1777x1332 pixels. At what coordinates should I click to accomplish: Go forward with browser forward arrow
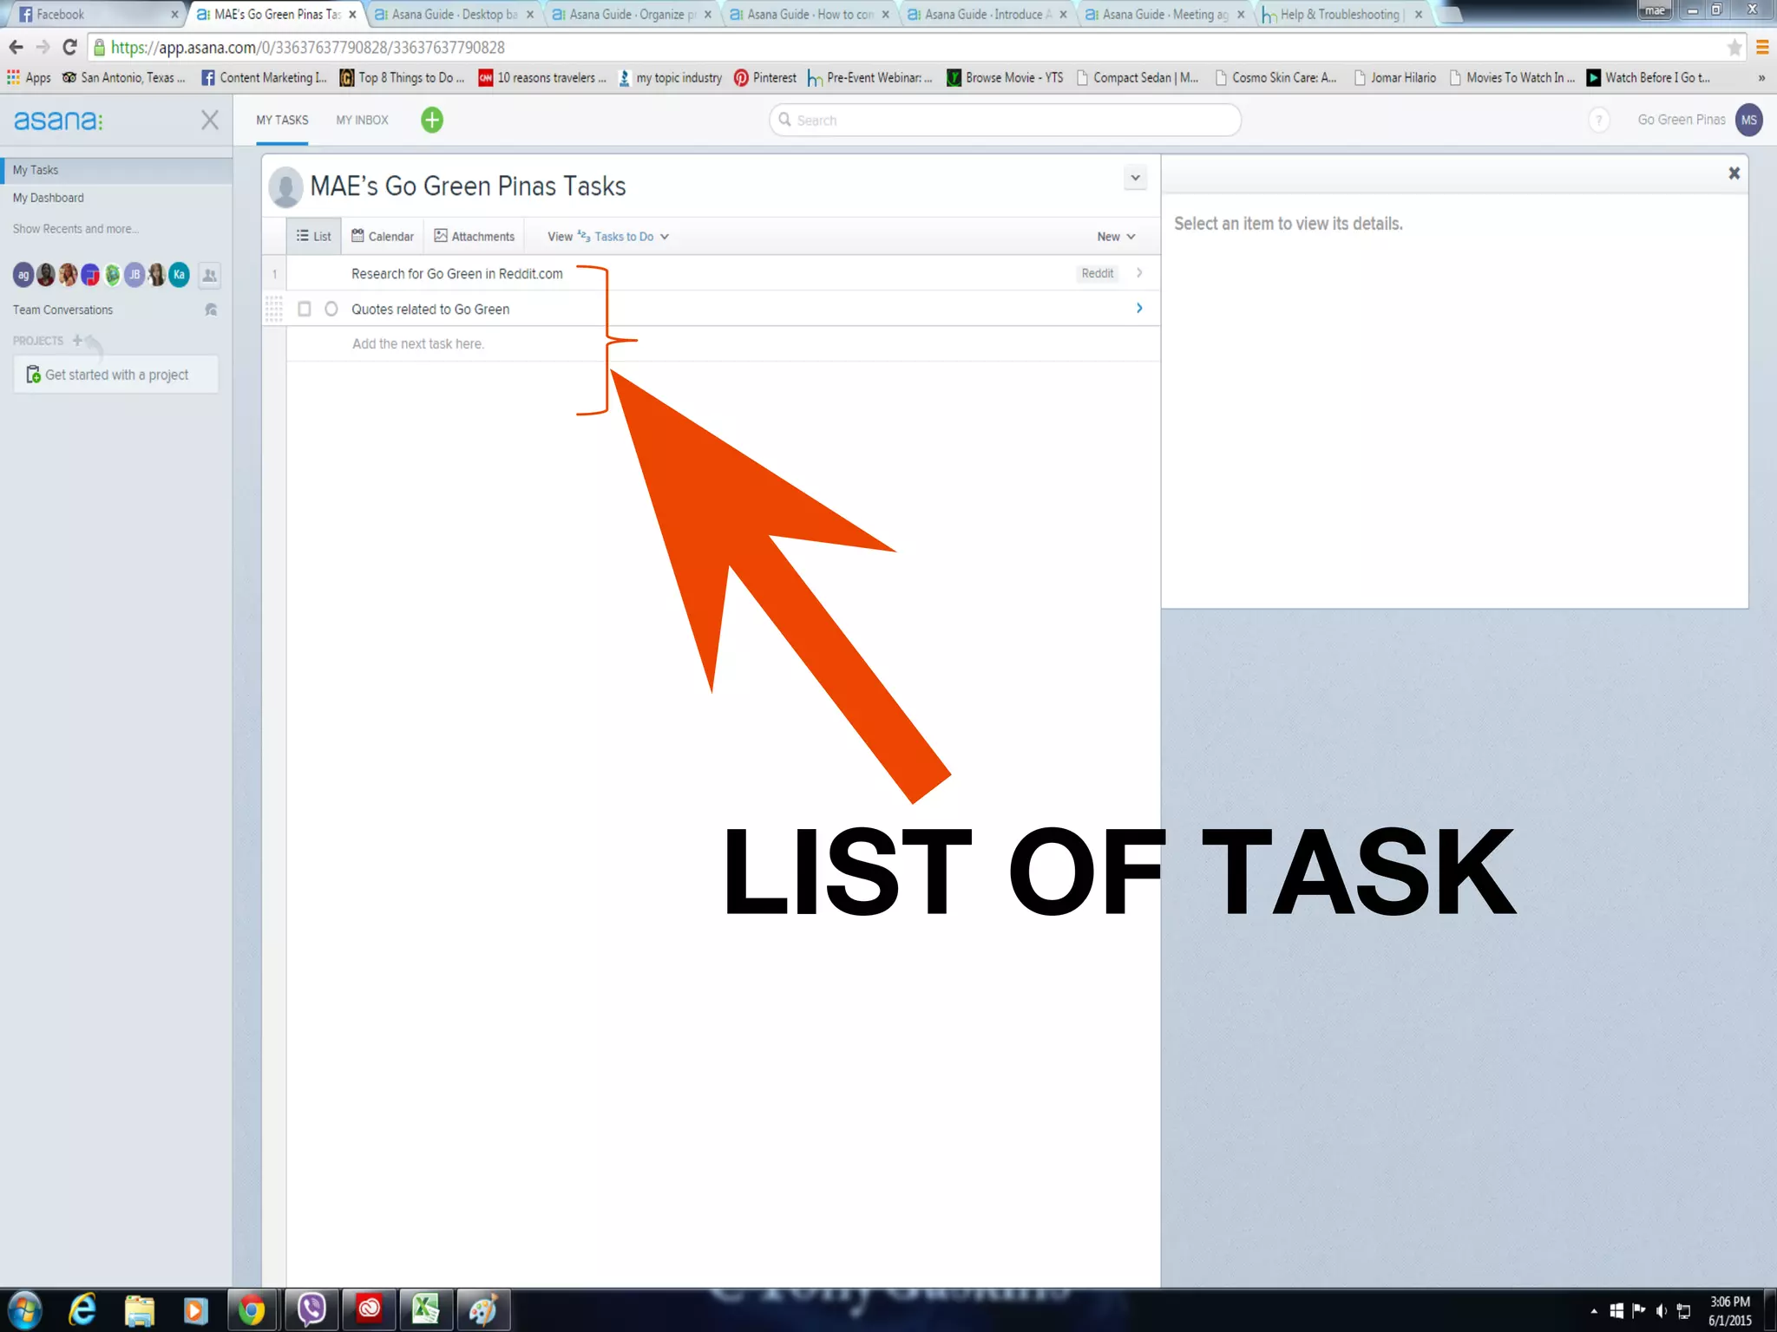(43, 47)
